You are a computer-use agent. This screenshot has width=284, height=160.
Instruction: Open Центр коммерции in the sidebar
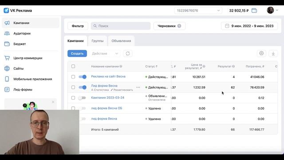coord(31,58)
